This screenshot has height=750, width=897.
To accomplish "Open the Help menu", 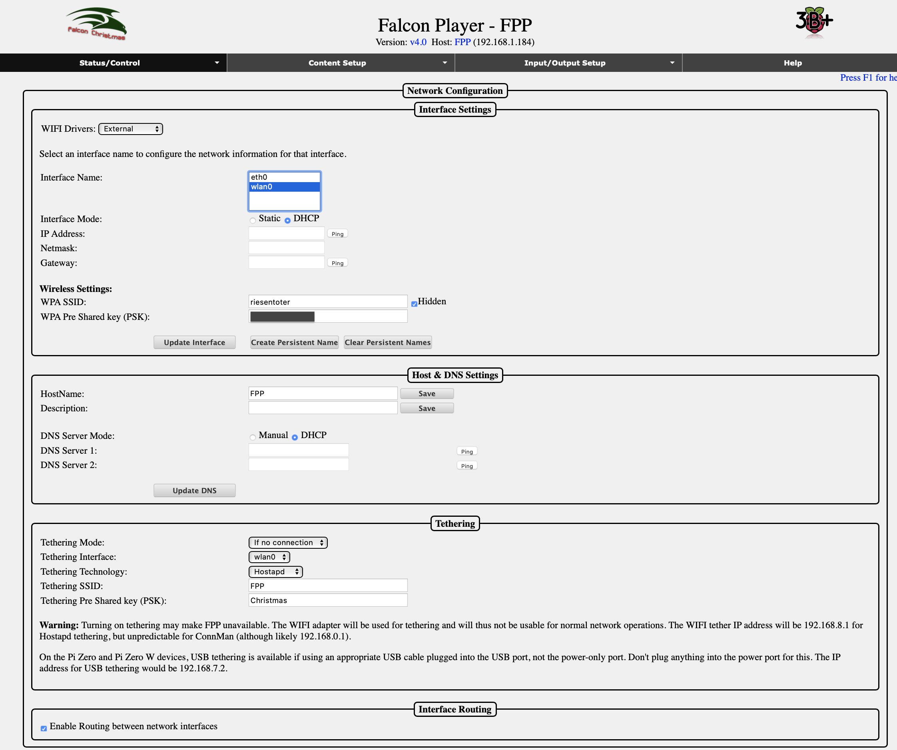I will coord(792,63).
